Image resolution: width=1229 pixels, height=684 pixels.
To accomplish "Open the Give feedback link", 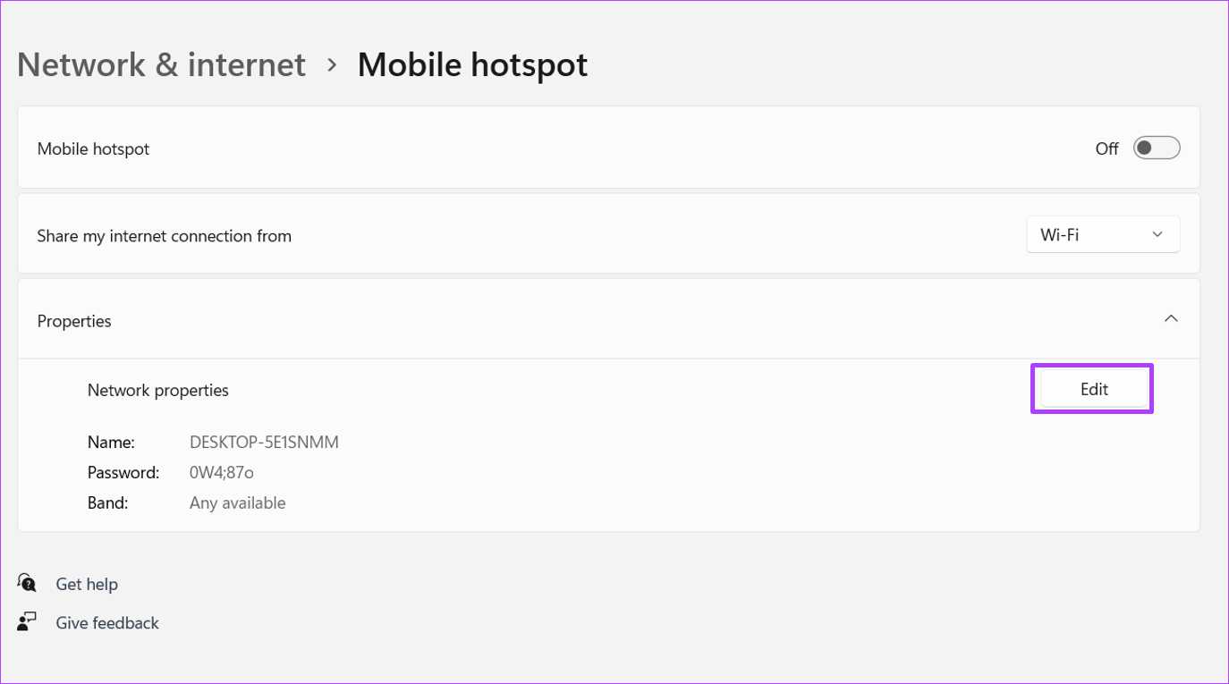I will [x=107, y=623].
